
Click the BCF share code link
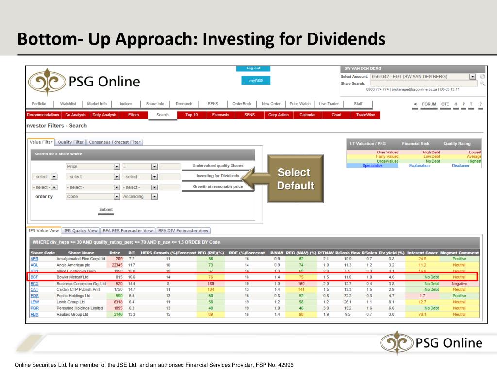click(34, 277)
